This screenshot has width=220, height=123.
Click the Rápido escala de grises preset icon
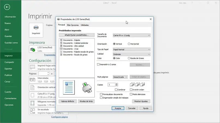(61, 52)
